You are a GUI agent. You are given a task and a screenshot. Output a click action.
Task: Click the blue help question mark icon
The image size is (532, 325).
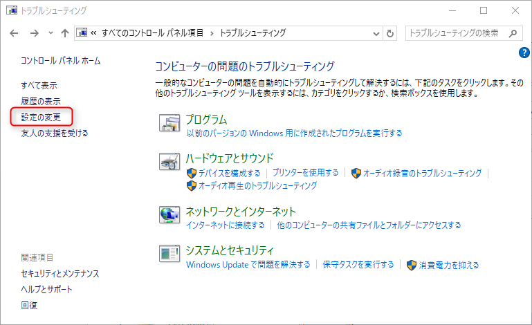(x=524, y=53)
